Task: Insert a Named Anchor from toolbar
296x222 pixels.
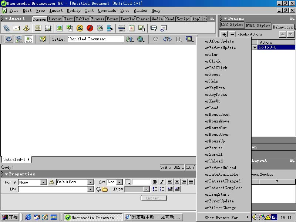Action: tap(26, 28)
